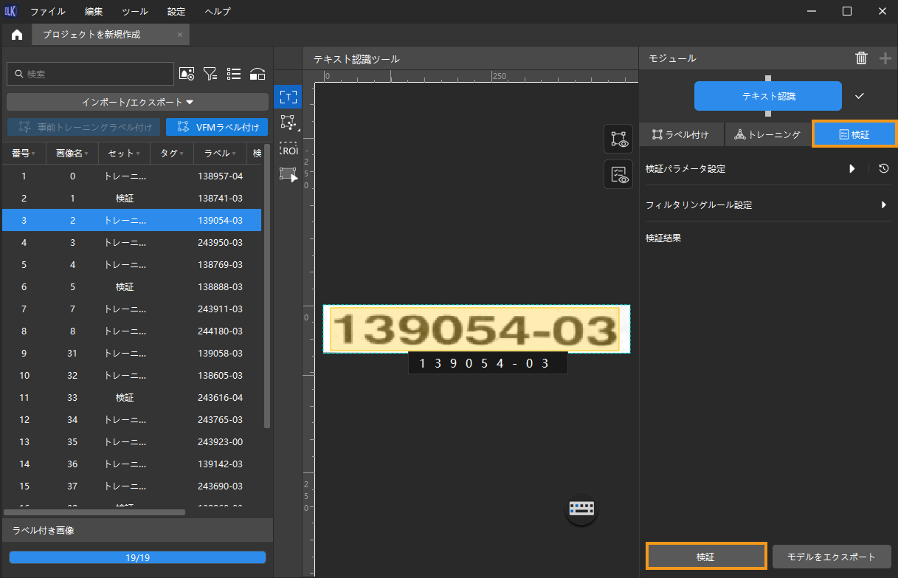Viewport: 898px width, 578px height.
Task: Select row with label 243690-03
Action: click(x=131, y=486)
